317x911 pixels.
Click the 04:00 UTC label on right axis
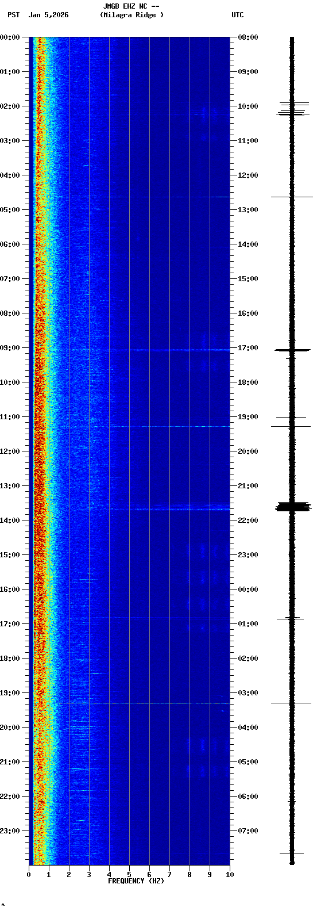pos(248,728)
